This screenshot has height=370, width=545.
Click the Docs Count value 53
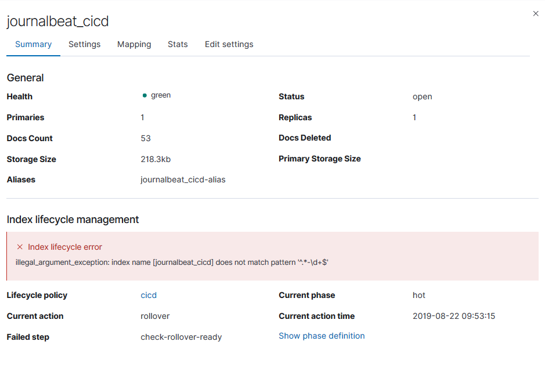[x=146, y=138]
